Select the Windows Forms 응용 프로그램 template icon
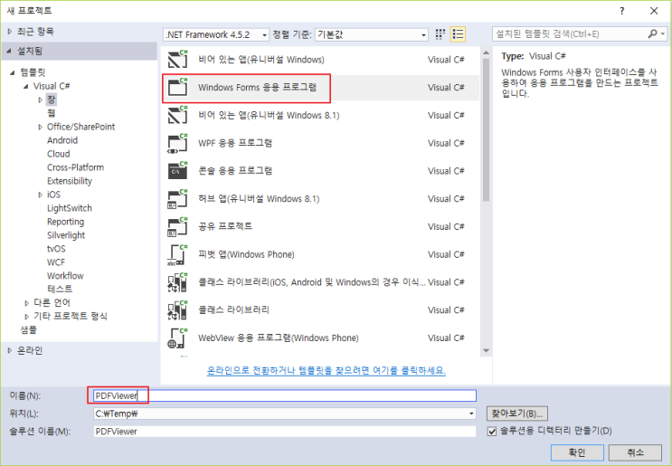 [x=178, y=88]
